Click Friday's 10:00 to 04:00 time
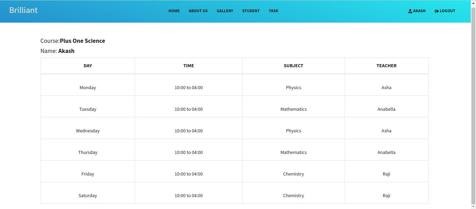Image resolution: width=476 pixels, height=209 pixels. [189, 174]
